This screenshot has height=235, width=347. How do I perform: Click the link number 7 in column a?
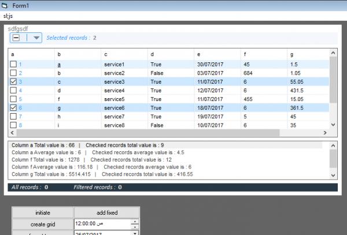pos(20,117)
